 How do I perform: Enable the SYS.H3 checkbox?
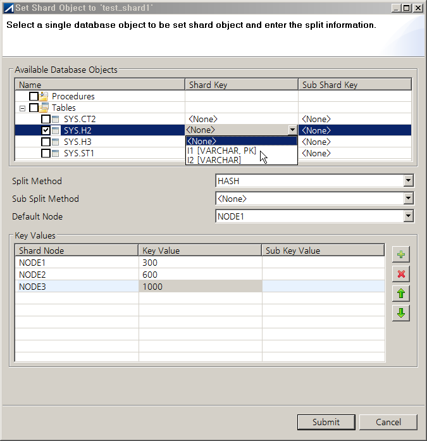[46, 142]
